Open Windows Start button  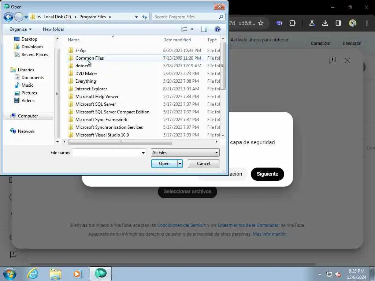click(x=10, y=274)
